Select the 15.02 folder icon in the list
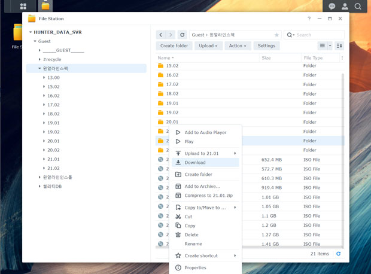This screenshot has width=371, height=274. point(160,66)
